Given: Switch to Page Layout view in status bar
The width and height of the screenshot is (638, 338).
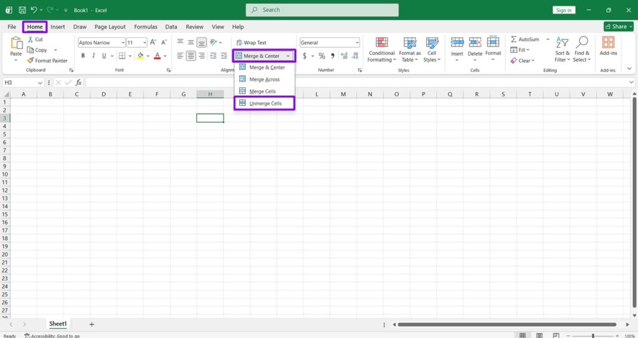Looking at the screenshot, I should (x=540, y=335).
